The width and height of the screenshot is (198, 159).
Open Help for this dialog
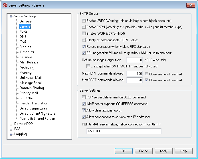tap(183, 151)
